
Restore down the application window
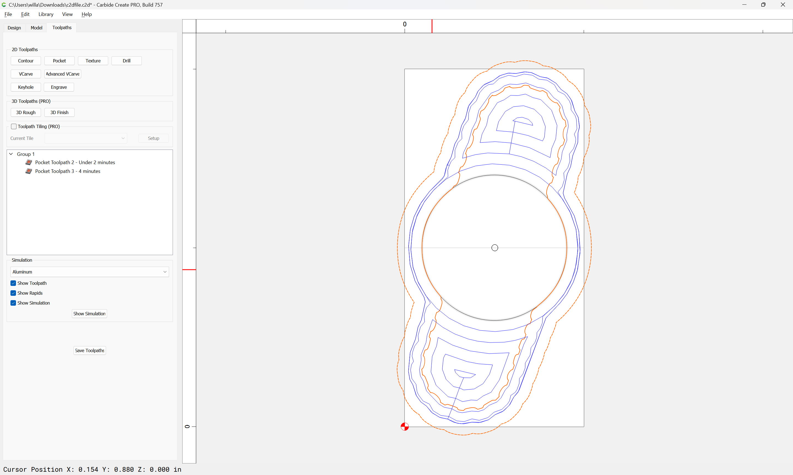[763, 5]
